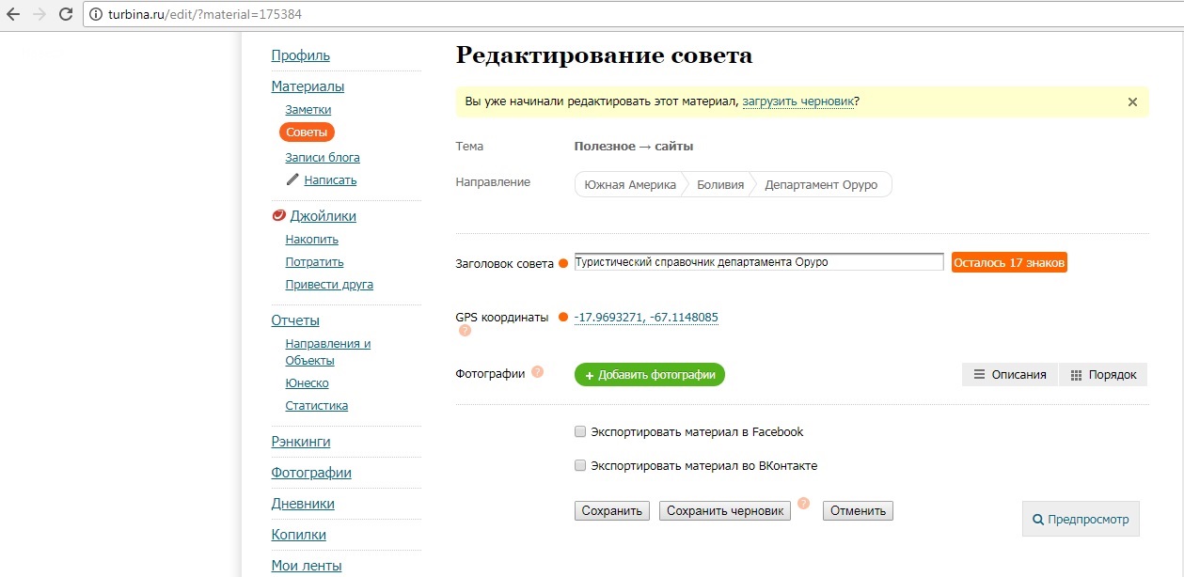The width and height of the screenshot is (1184, 577).
Task: Select Южная Америка in direction breadcrumb
Action: 629,185
